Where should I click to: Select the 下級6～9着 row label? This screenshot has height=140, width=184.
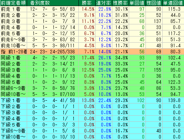coord(14,131)
